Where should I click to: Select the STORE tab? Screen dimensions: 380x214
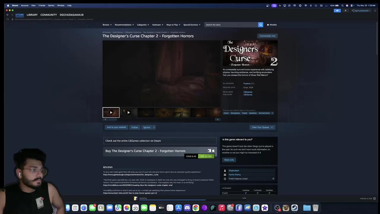click(x=20, y=15)
